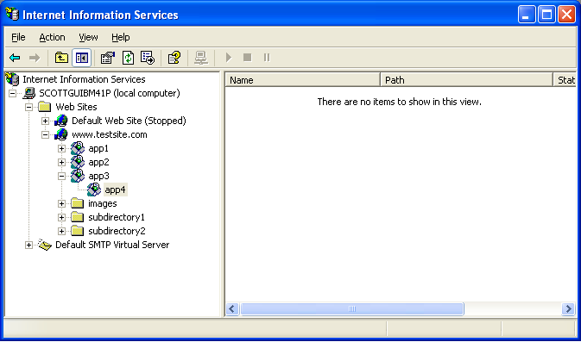Click the Stop item square icon
Viewport: 581px width, 342px height.
pos(247,58)
